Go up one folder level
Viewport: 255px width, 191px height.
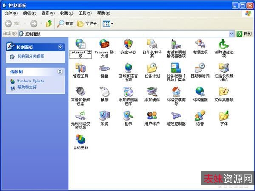[x=49, y=24]
